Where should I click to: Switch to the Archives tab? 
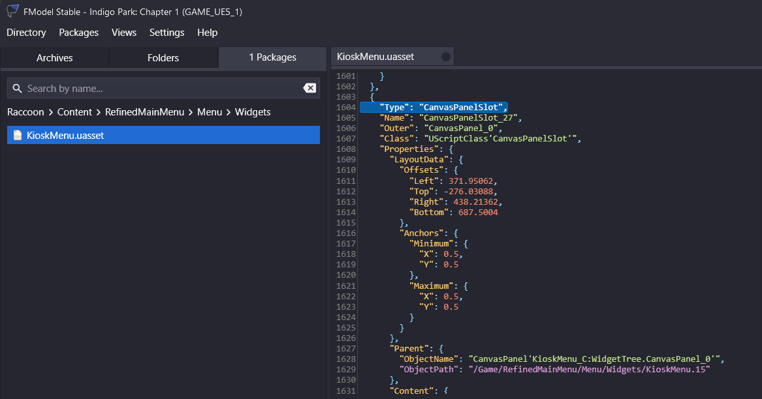[x=55, y=58]
